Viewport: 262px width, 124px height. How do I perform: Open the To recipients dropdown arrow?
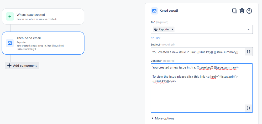249,29
